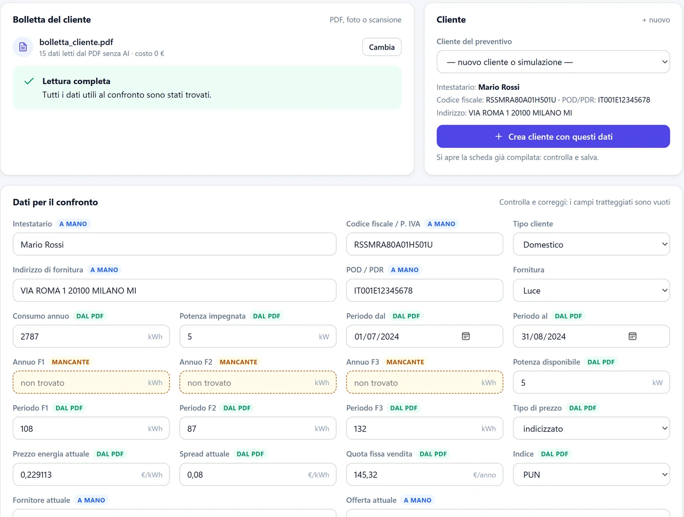Viewport: 684px width, 517px height.
Task: Click the Quota fissa vendita field
Action: tap(425, 475)
